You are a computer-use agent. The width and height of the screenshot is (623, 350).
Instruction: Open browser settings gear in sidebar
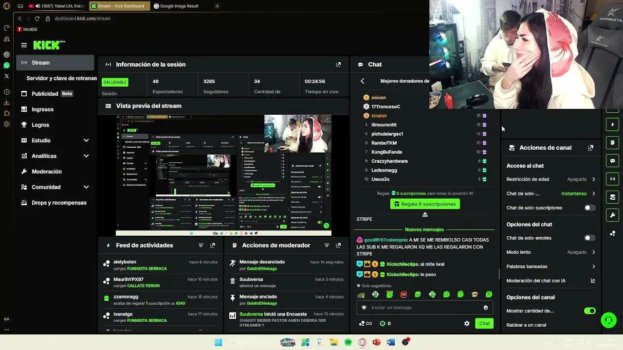[x=6, y=124]
